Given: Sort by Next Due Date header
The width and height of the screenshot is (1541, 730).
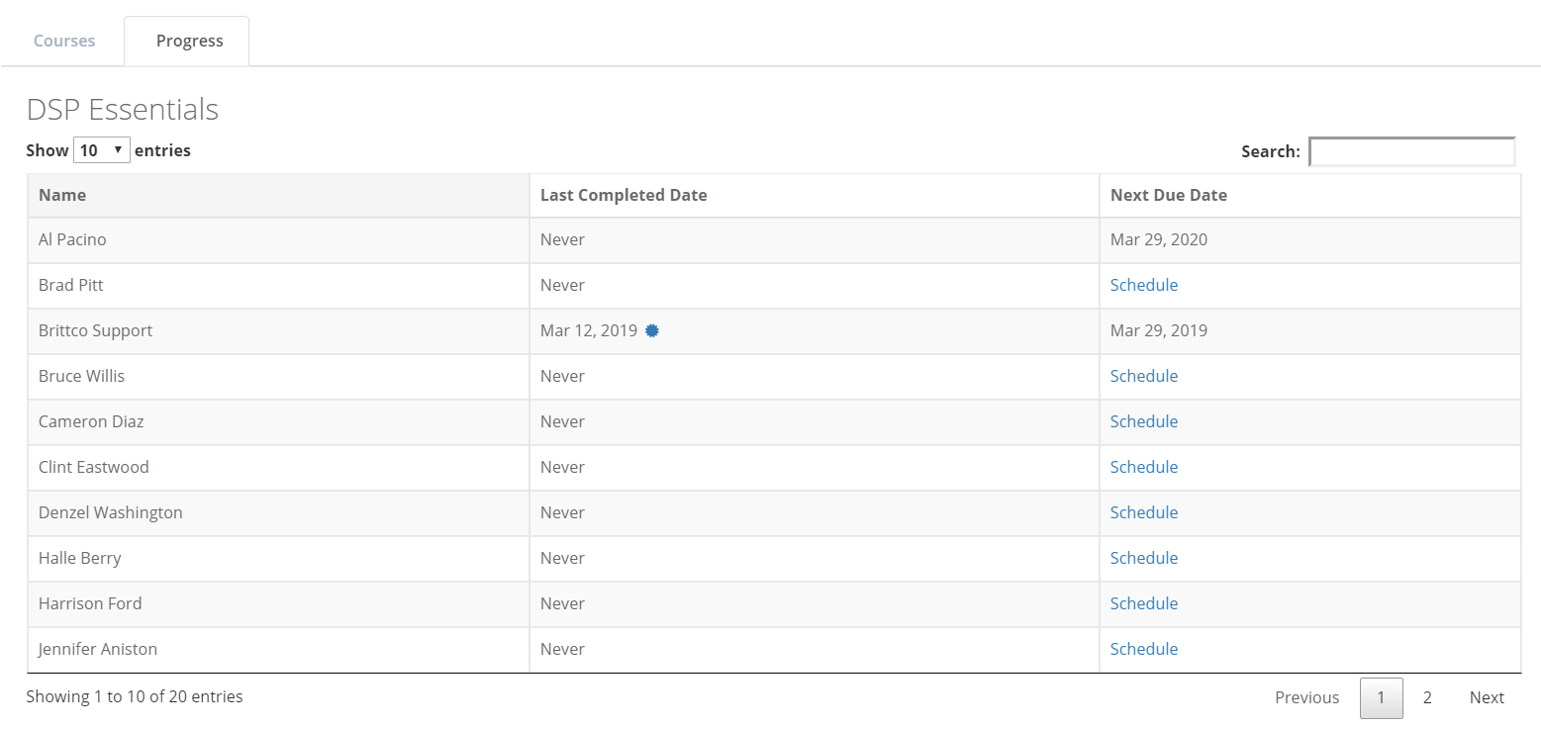Looking at the screenshot, I should click(1168, 195).
